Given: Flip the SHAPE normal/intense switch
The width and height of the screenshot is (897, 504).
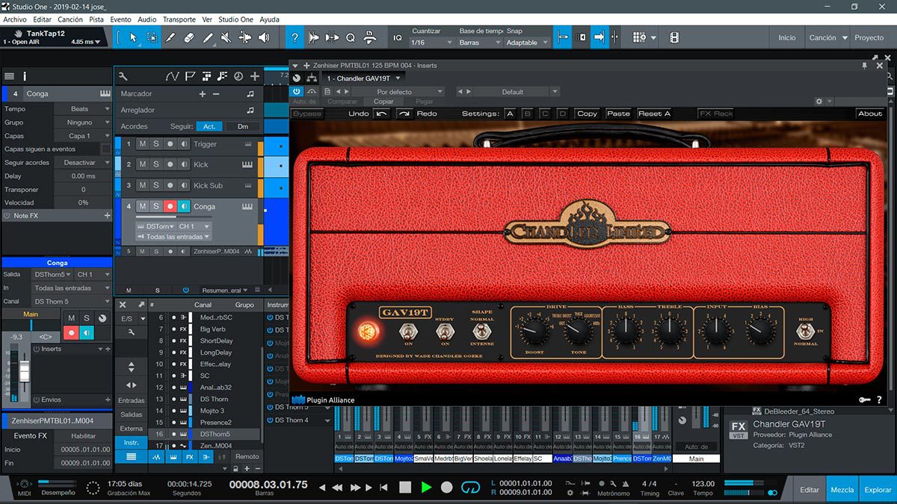Looking at the screenshot, I should pyautogui.click(x=482, y=331).
